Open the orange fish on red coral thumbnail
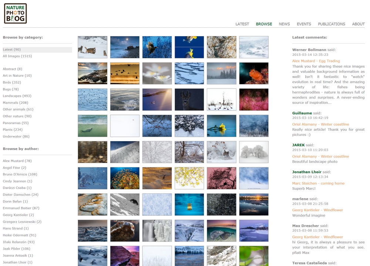Screen dimensions: 370x266 click(x=254, y=73)
